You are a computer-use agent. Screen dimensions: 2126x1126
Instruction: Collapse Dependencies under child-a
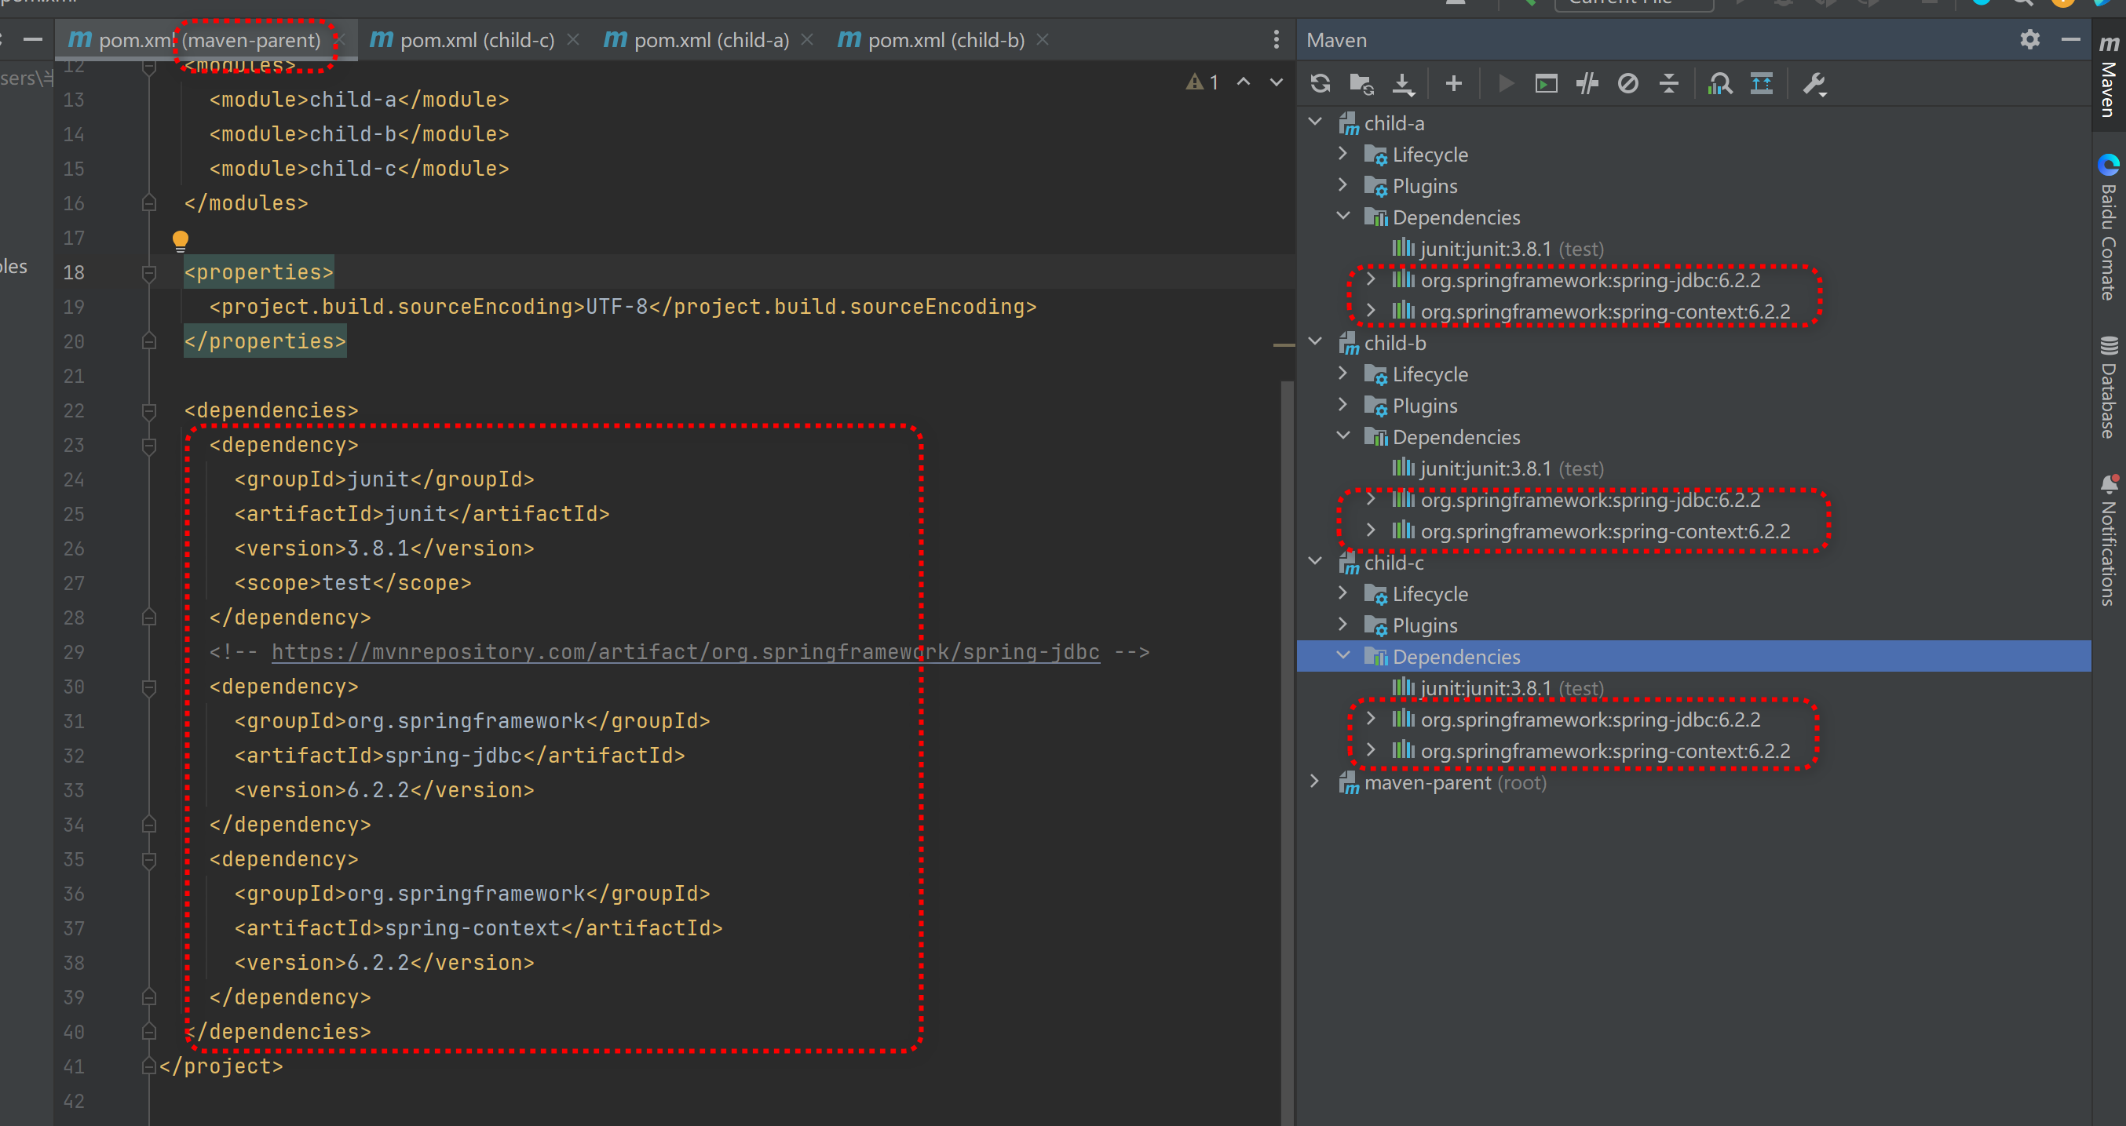click(x=1342, y=216)
